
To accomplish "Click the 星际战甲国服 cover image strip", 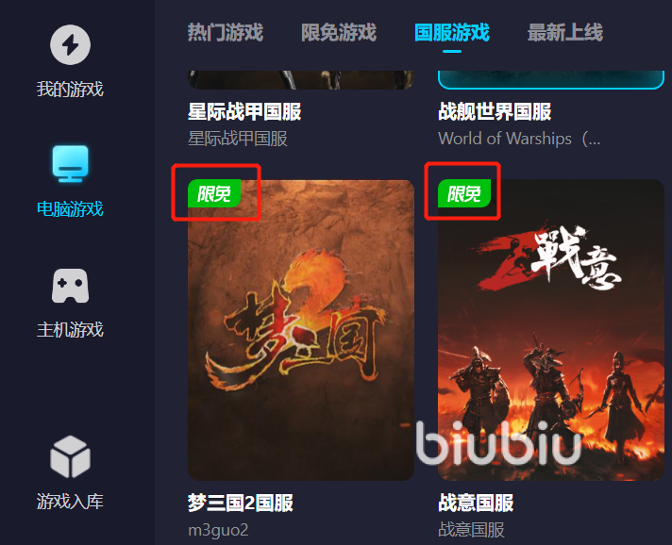I will click(301, 80).
